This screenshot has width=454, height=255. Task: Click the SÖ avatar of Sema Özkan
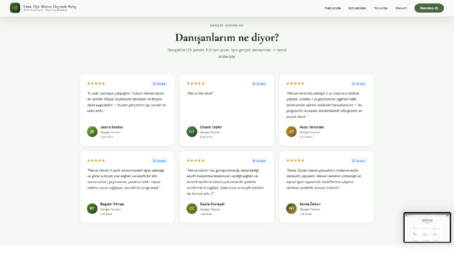291,209
